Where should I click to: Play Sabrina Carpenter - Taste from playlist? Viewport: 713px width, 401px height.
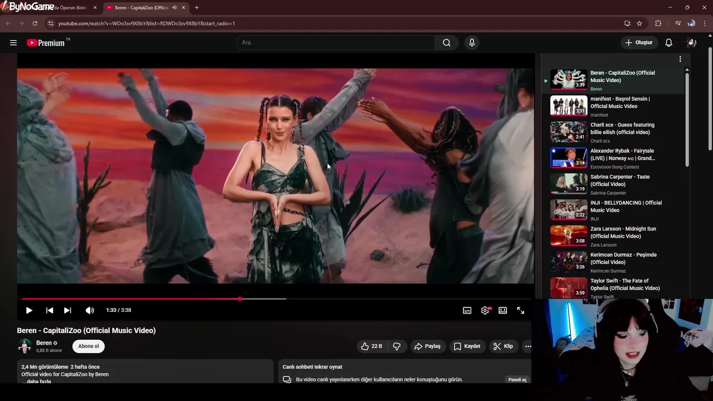(614, 184)
